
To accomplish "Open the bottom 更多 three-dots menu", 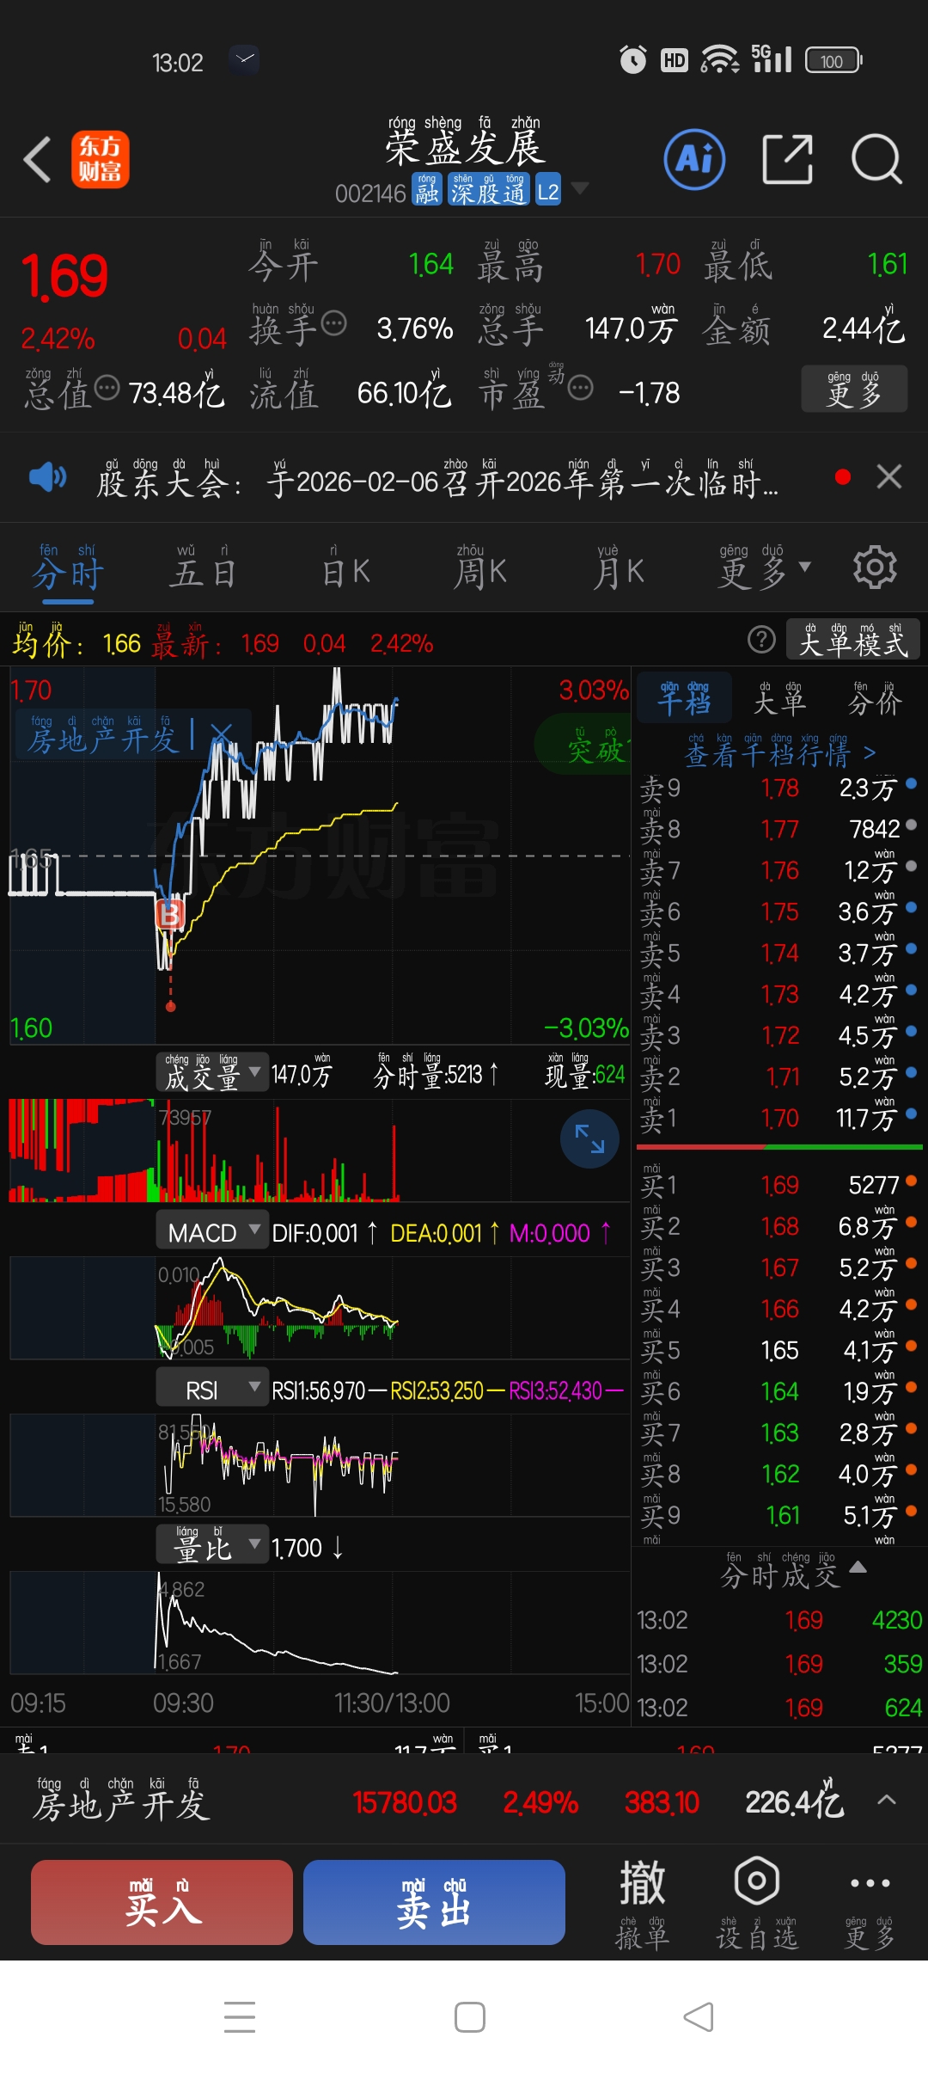I will tap(870, 1902).
